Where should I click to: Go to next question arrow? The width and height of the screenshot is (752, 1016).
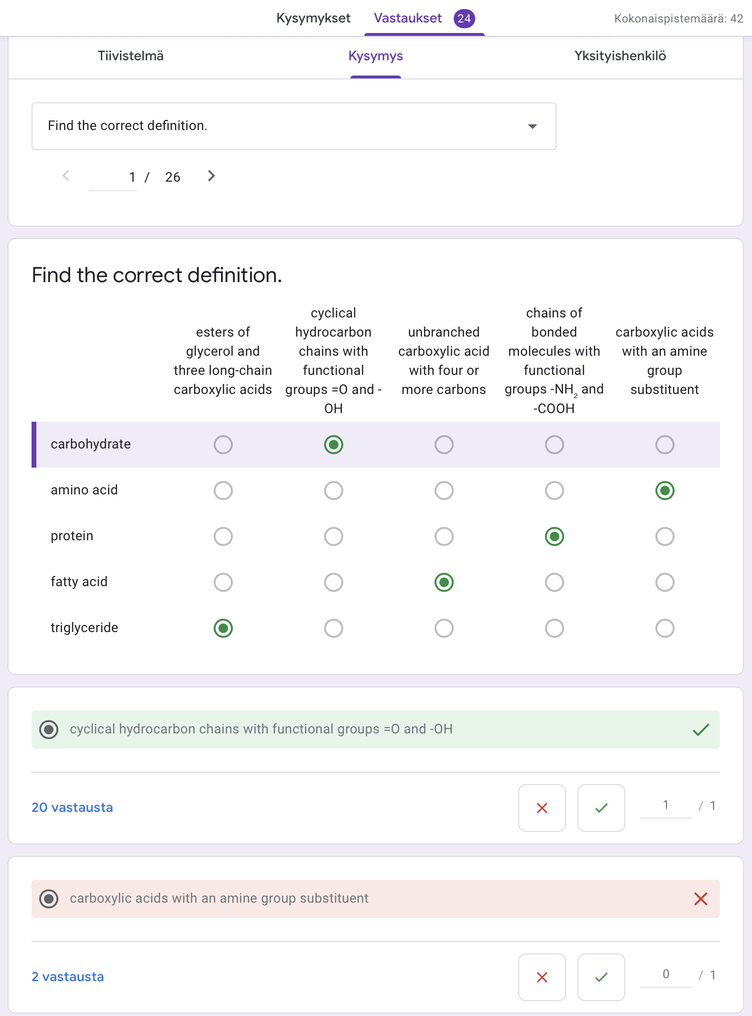coord(211,176)
